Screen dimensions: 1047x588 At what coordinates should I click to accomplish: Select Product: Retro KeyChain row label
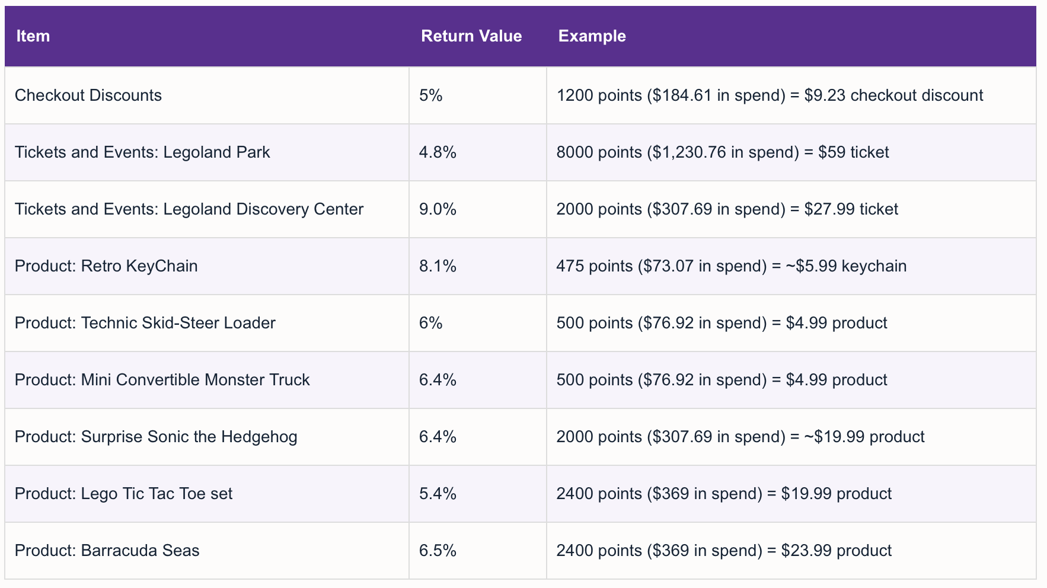pos(106,266)
